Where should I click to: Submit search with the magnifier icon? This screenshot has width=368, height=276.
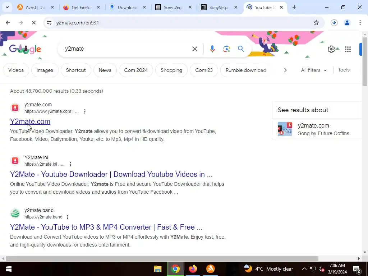[x=241, y=49]
